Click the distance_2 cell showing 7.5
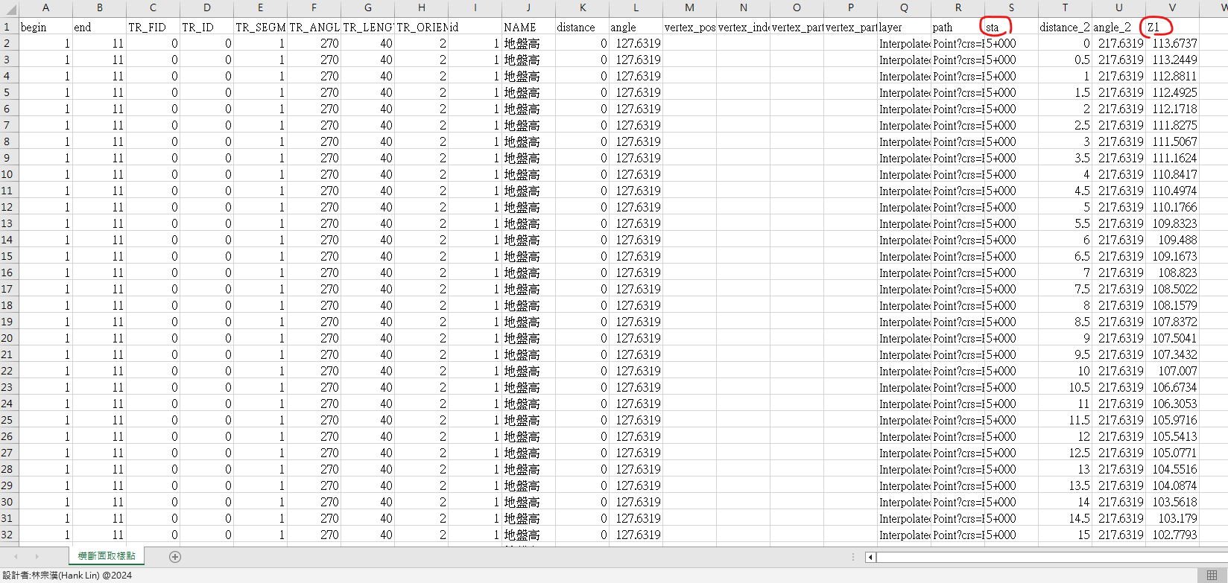The width and height of the screenshot is (1228, 583). [x=1065, y=289]
